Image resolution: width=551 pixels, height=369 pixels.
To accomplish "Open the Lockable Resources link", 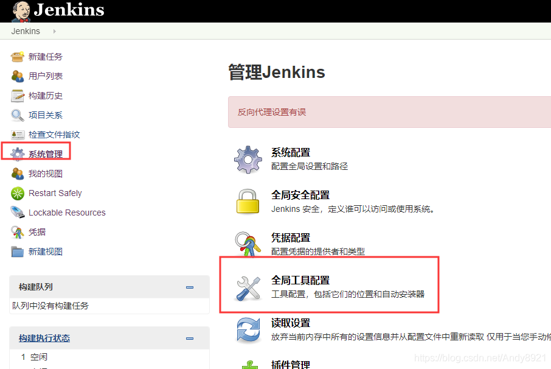I will tap(67, 213).
